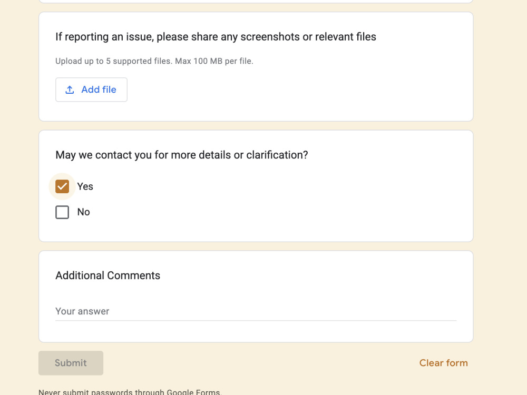Click the 'Additional Comments' heading
This screenshot has height=395, width=527.
[108, 275]
